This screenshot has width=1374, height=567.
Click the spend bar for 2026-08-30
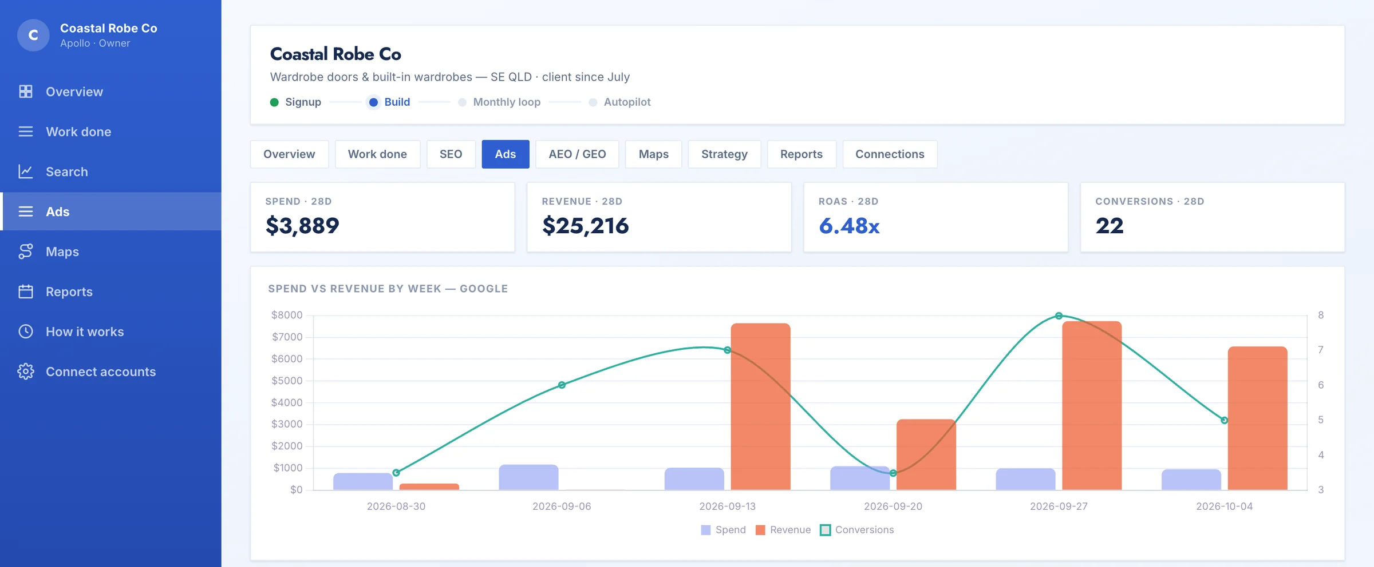(x=363, y=481)
